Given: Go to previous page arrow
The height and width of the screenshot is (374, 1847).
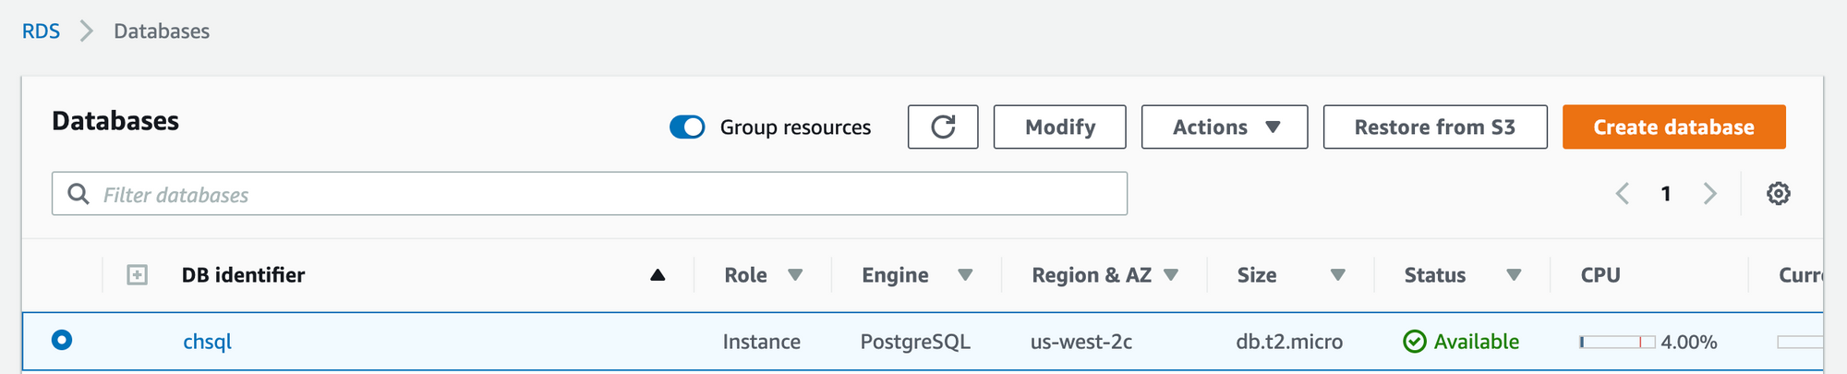Looking at the screenshot, I should [x=1622, y=193].
